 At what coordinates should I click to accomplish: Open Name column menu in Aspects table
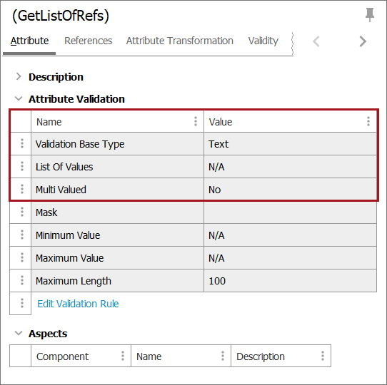(x=222, y=356)
